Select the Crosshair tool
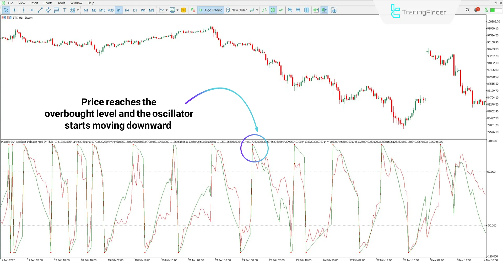Image resolution: width=503 pixels, height=261 pixels. (14, 10)
